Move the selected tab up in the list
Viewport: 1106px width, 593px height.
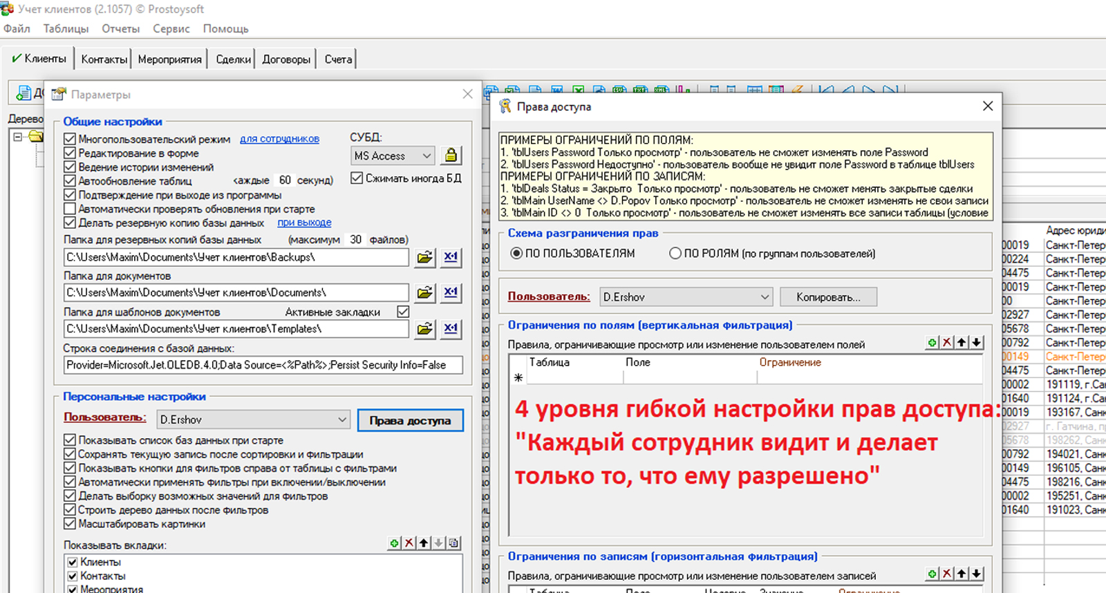pos(424,543)
